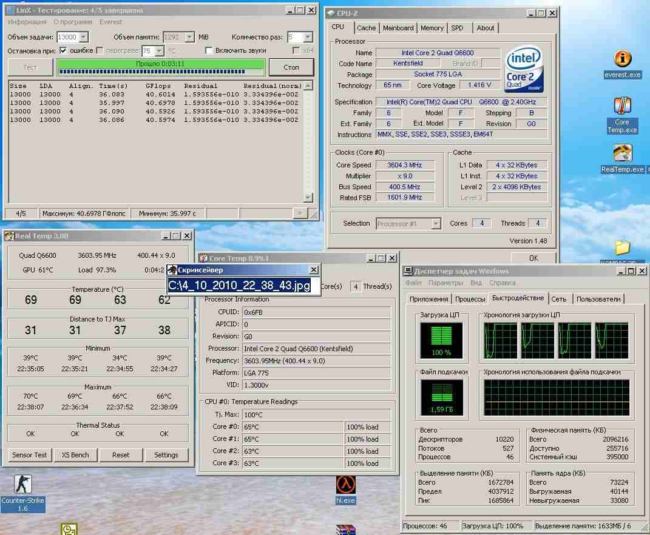The width and height of the screenshot is (650, 535).
Task: Click 'Максимум: 40.6978 ГФлопс' status entry
Action: point(84,214)
